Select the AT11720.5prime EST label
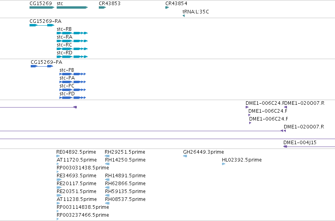Image resolution: width=335 pixels, height=221 pixels. 77,160
